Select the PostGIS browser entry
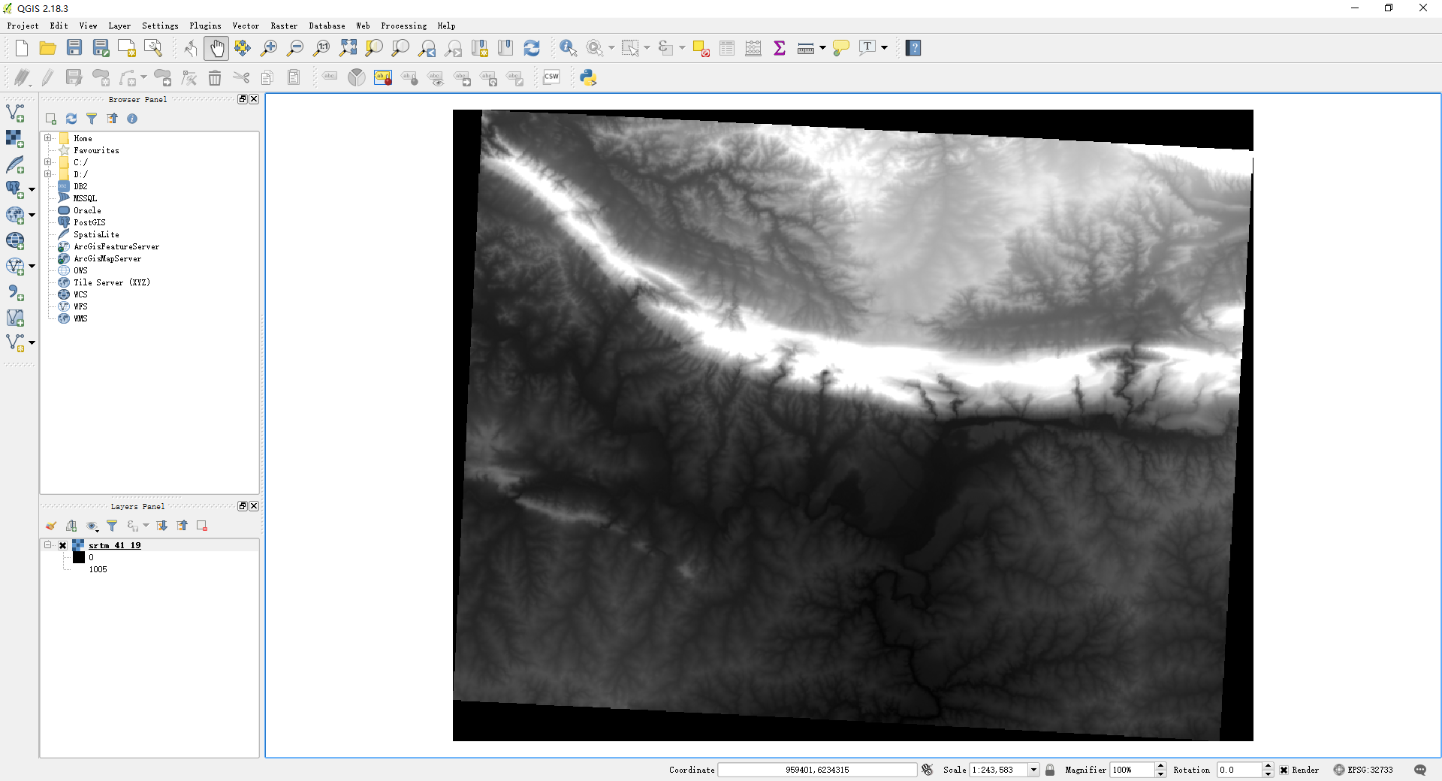The image size is (1442, 781). click(89, 222)
